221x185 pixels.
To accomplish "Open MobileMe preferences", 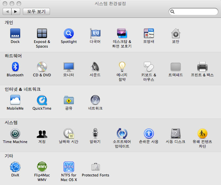I will tap(15, 100).
